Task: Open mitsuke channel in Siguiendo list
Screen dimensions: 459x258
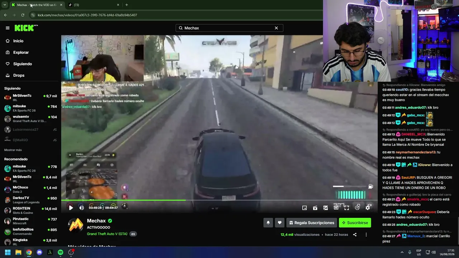Action: pos(30,108)
